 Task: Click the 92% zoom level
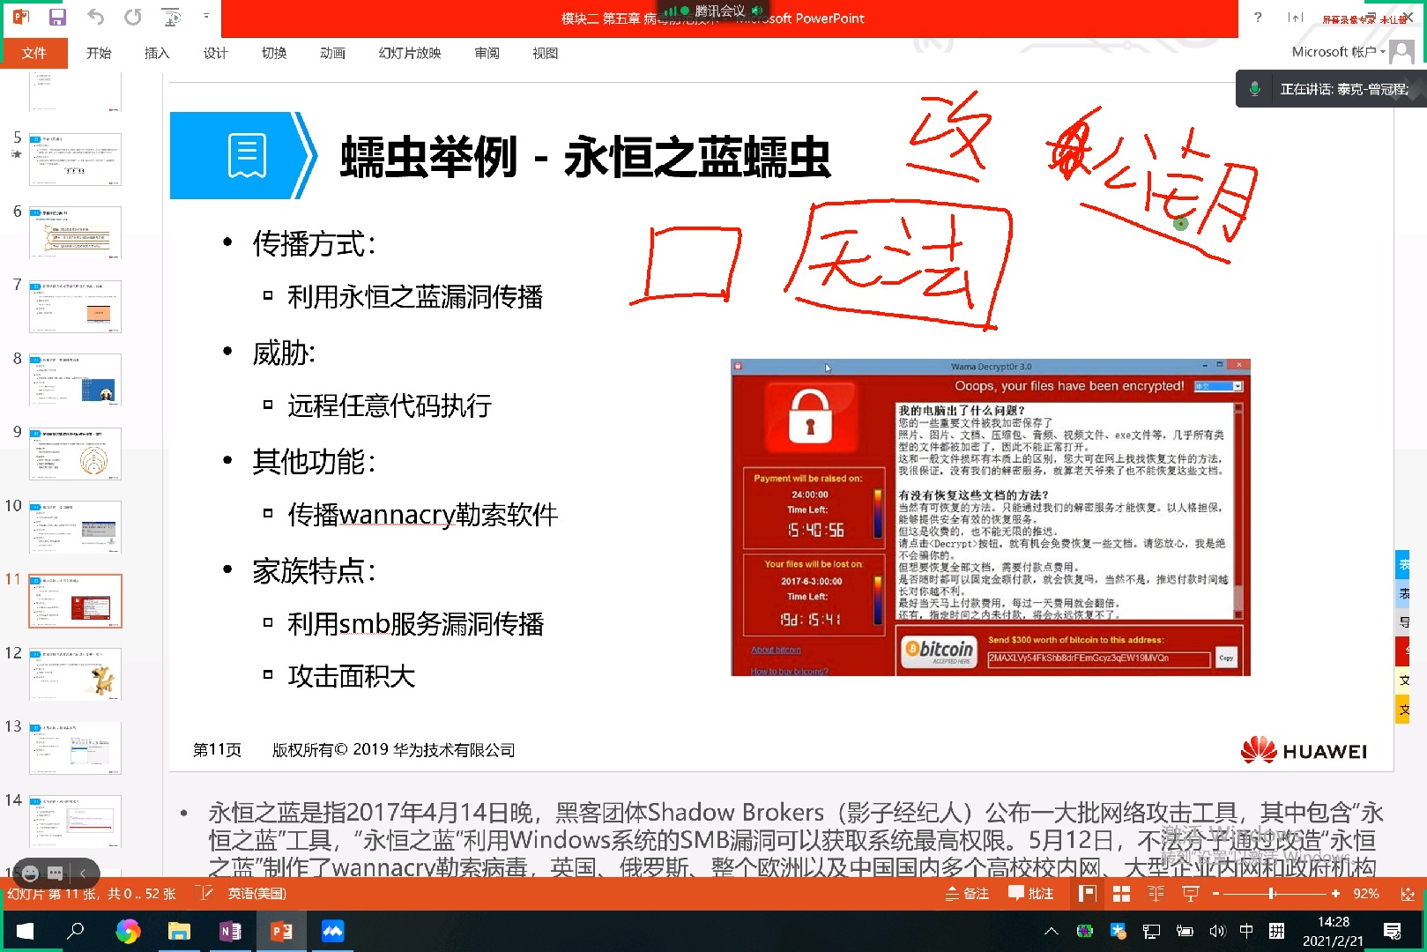1366,894
